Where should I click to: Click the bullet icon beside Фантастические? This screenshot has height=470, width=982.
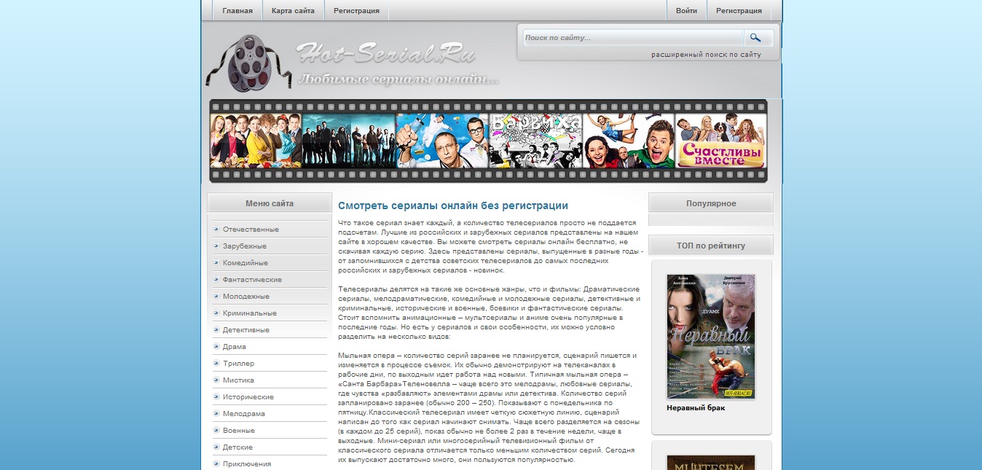216,280
